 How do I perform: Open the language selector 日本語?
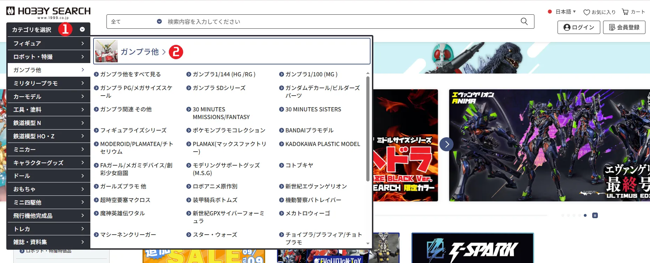562,12
